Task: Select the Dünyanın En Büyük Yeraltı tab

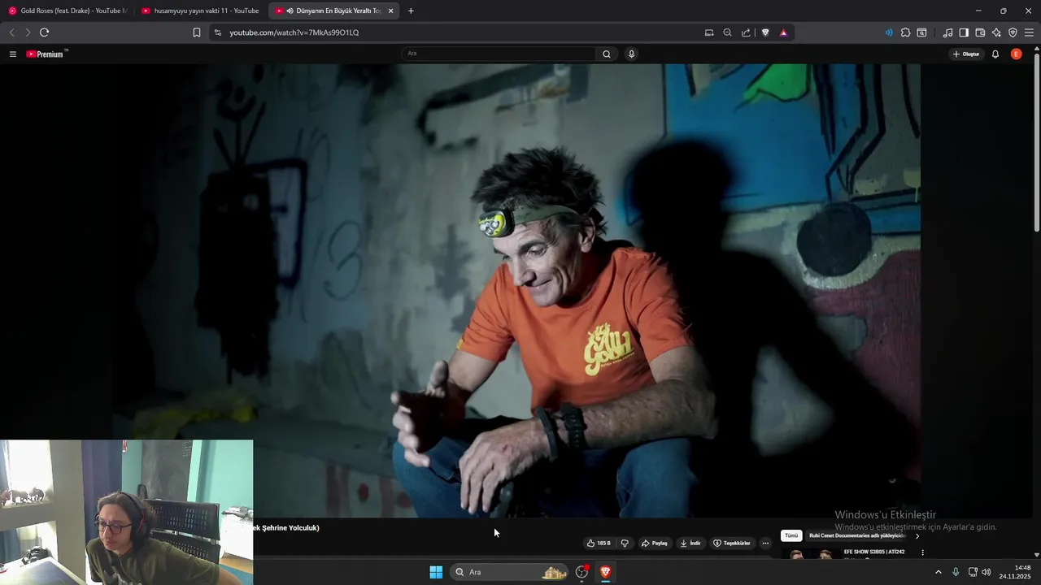Action: pos(335,11)
